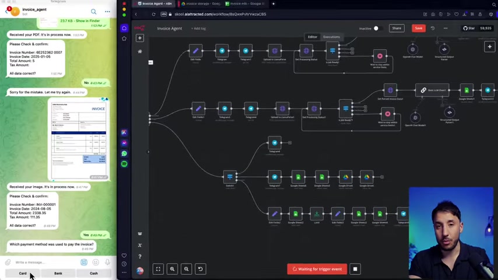This screenshot has width=498, height=280.
Task: Open the workflow three-dots options menu
Action: (446, 28)
